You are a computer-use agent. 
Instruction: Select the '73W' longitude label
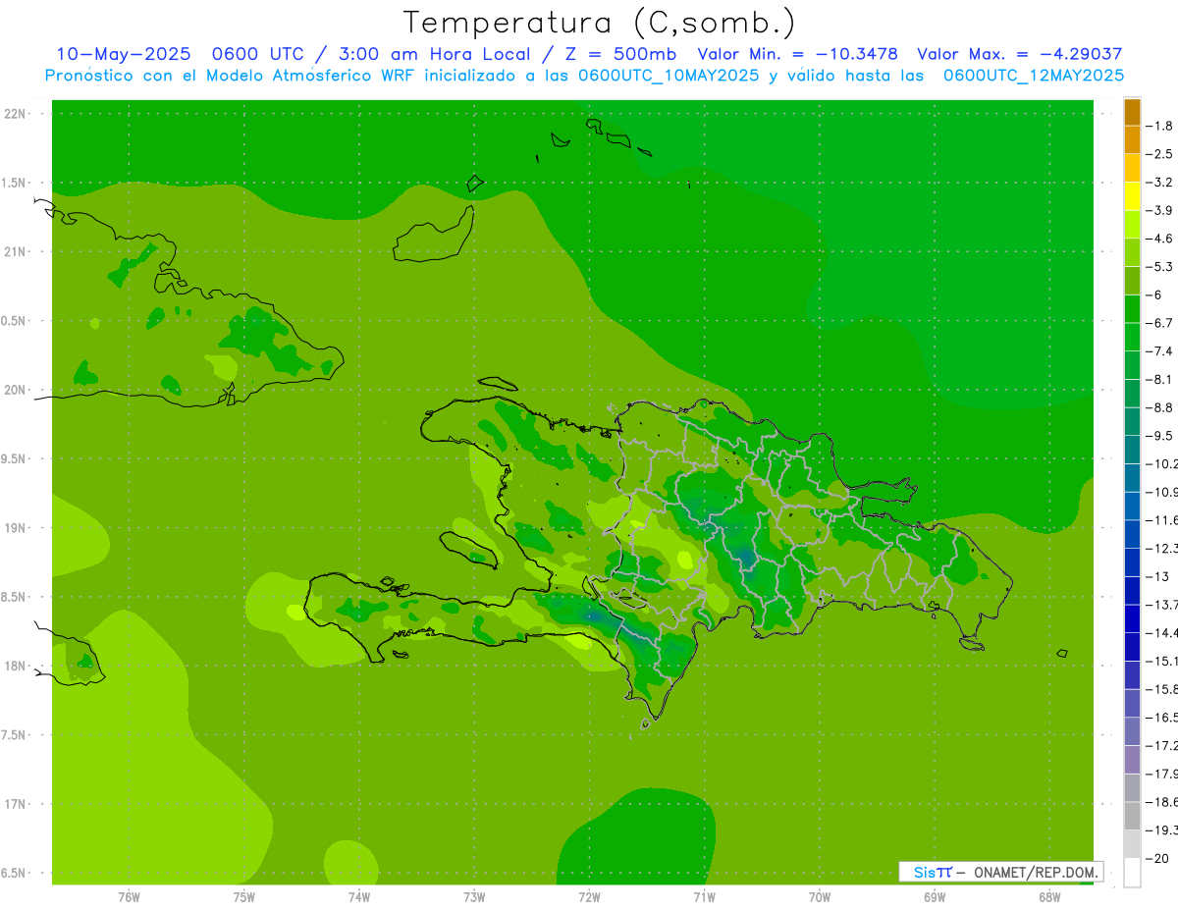tap(474, 897)
